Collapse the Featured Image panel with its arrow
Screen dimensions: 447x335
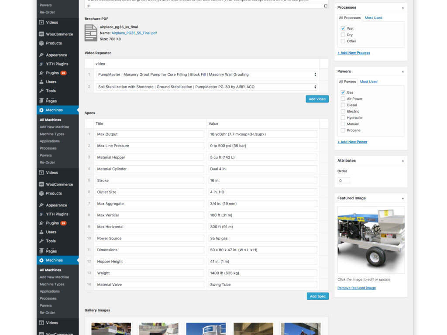(403, 198)
